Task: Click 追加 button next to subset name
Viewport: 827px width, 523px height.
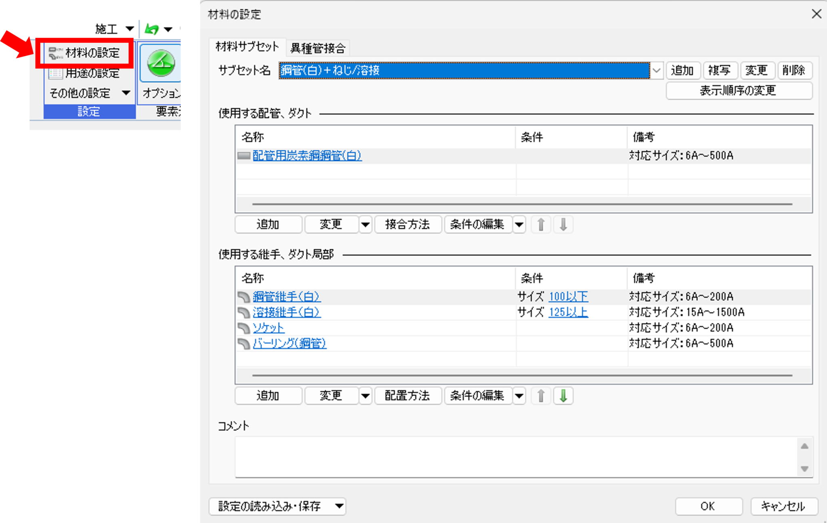Action: tap(682, 71)
